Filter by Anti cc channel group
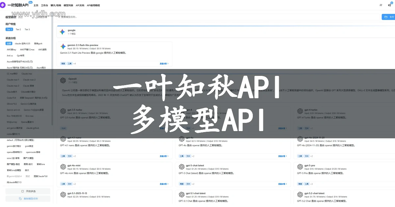This screenshot has width=395, height=207. point(10,56)
